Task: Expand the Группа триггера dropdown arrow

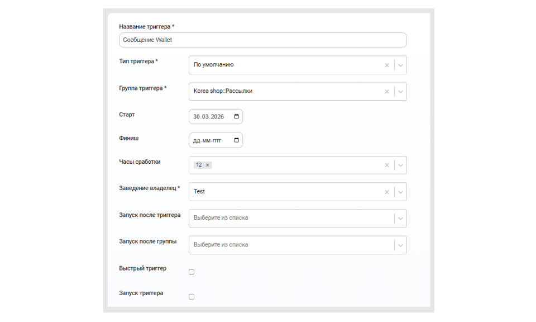Action: 400,91
